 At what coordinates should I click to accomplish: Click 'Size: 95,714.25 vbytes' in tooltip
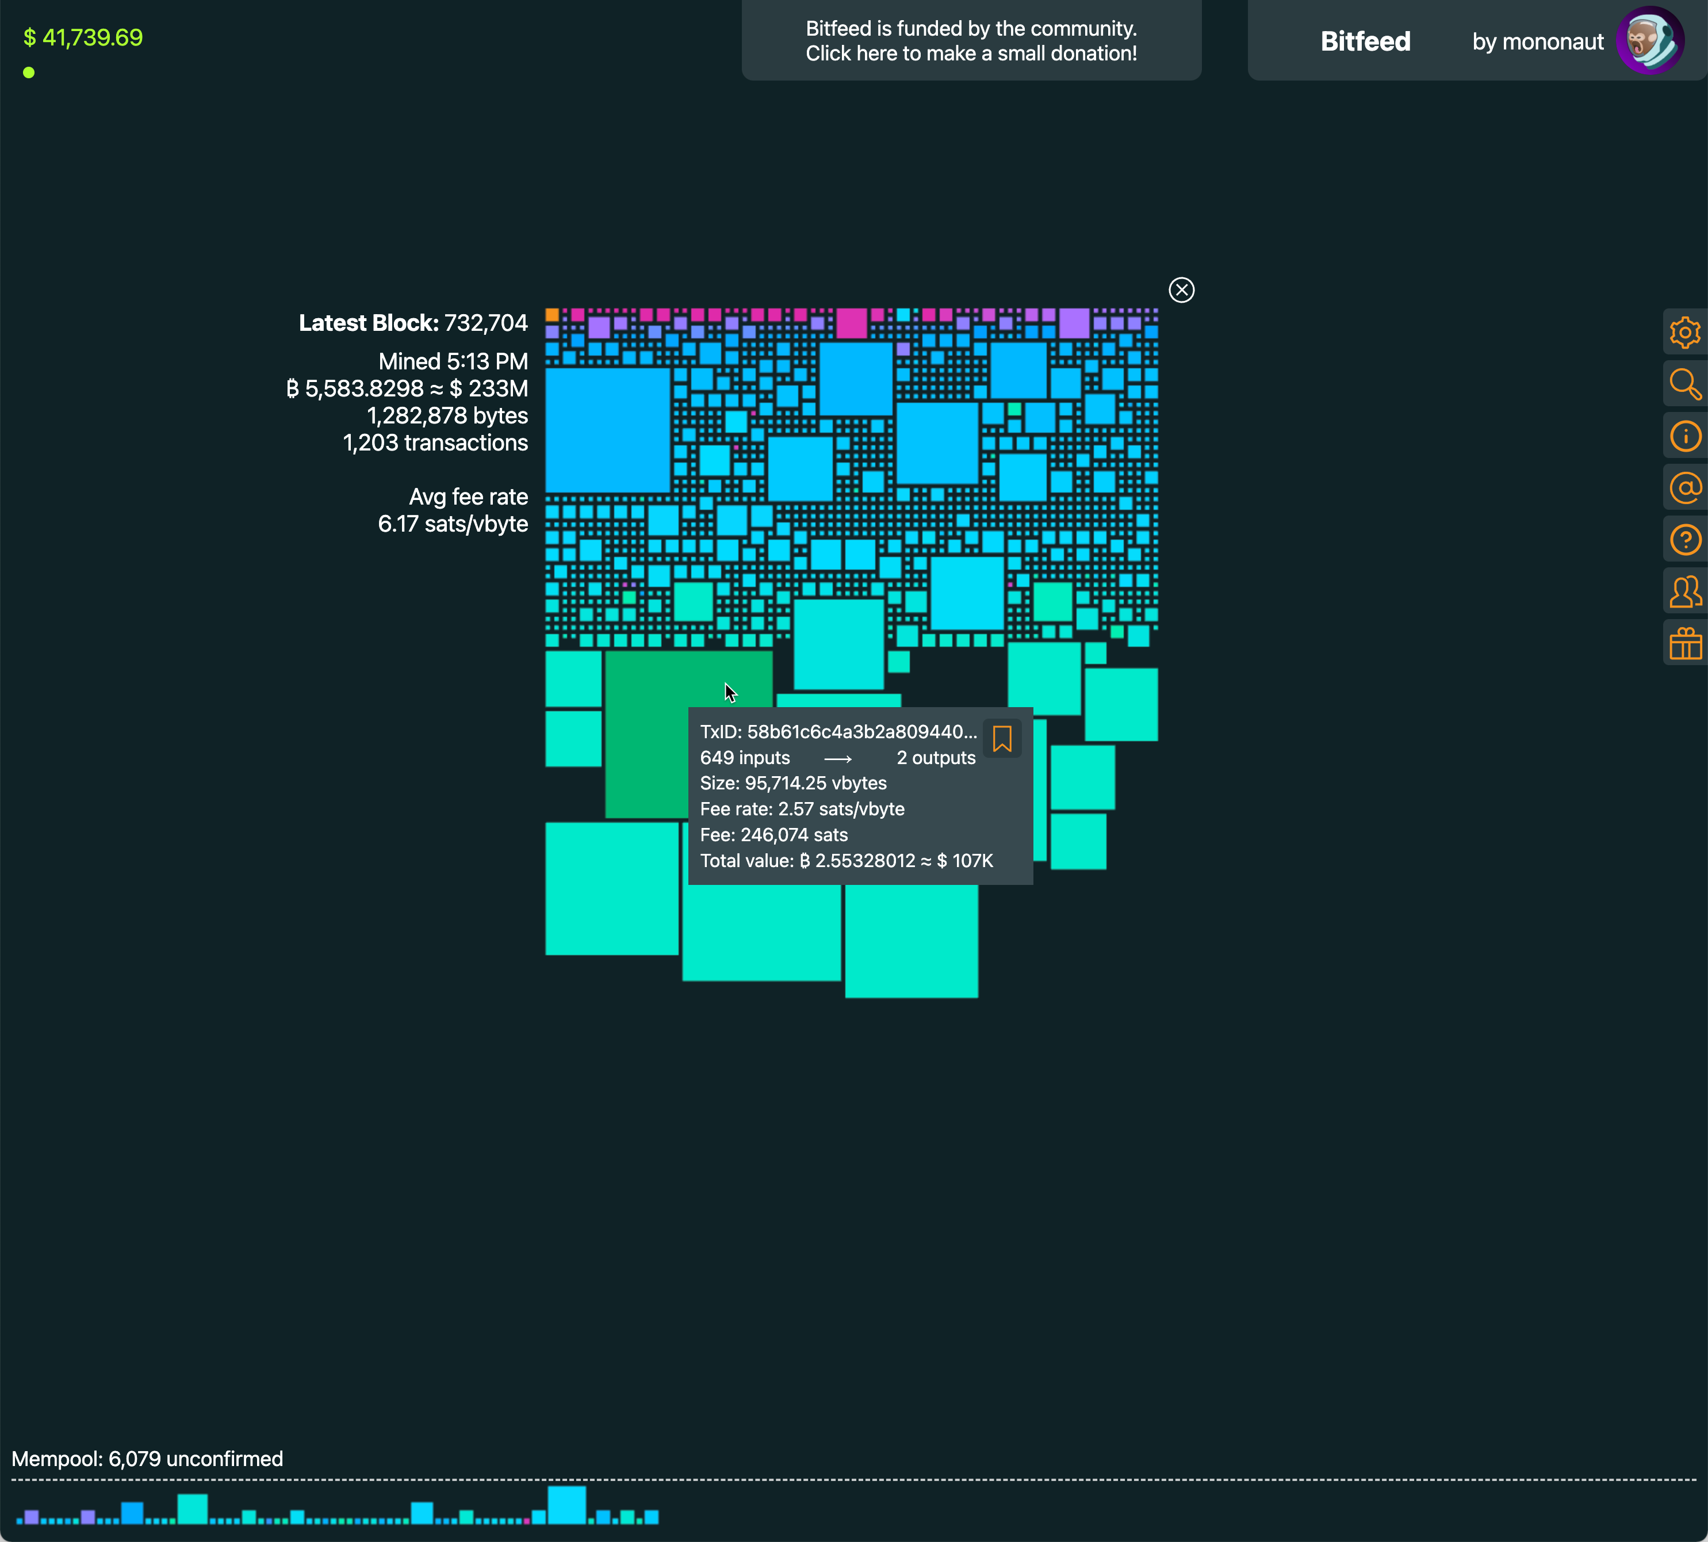(794, 784)
